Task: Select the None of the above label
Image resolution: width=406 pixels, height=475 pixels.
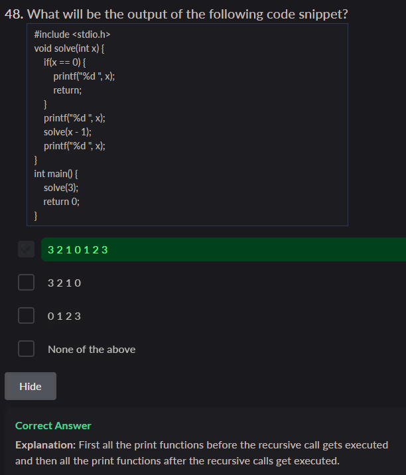Action: tap(92, 350)
